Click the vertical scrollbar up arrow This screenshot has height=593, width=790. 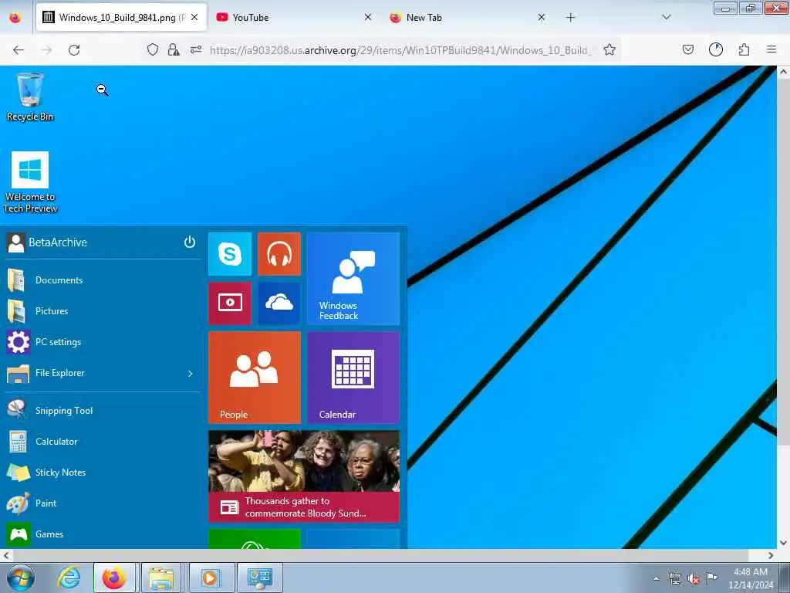tap(784, 72)
